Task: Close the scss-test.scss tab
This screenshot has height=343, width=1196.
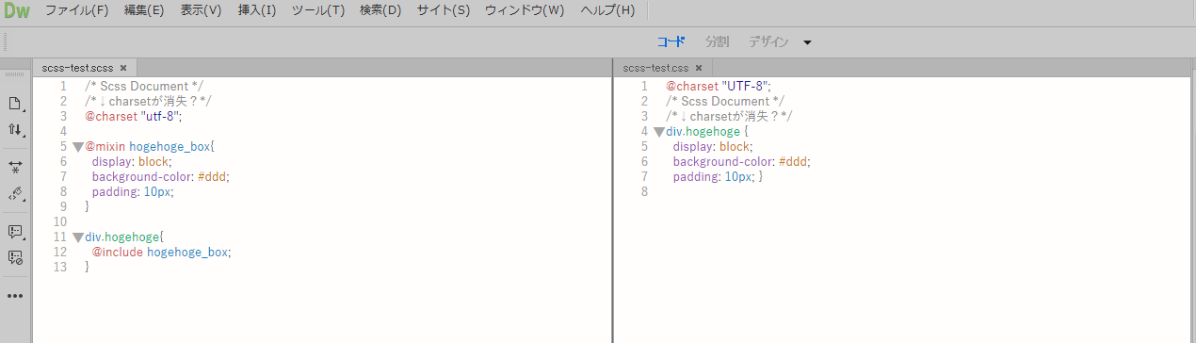Action: (122, 67)
